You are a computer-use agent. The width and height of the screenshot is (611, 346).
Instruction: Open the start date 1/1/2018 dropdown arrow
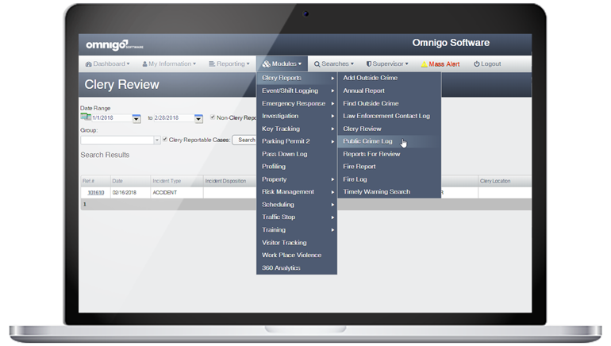click(x=136, y=118)
